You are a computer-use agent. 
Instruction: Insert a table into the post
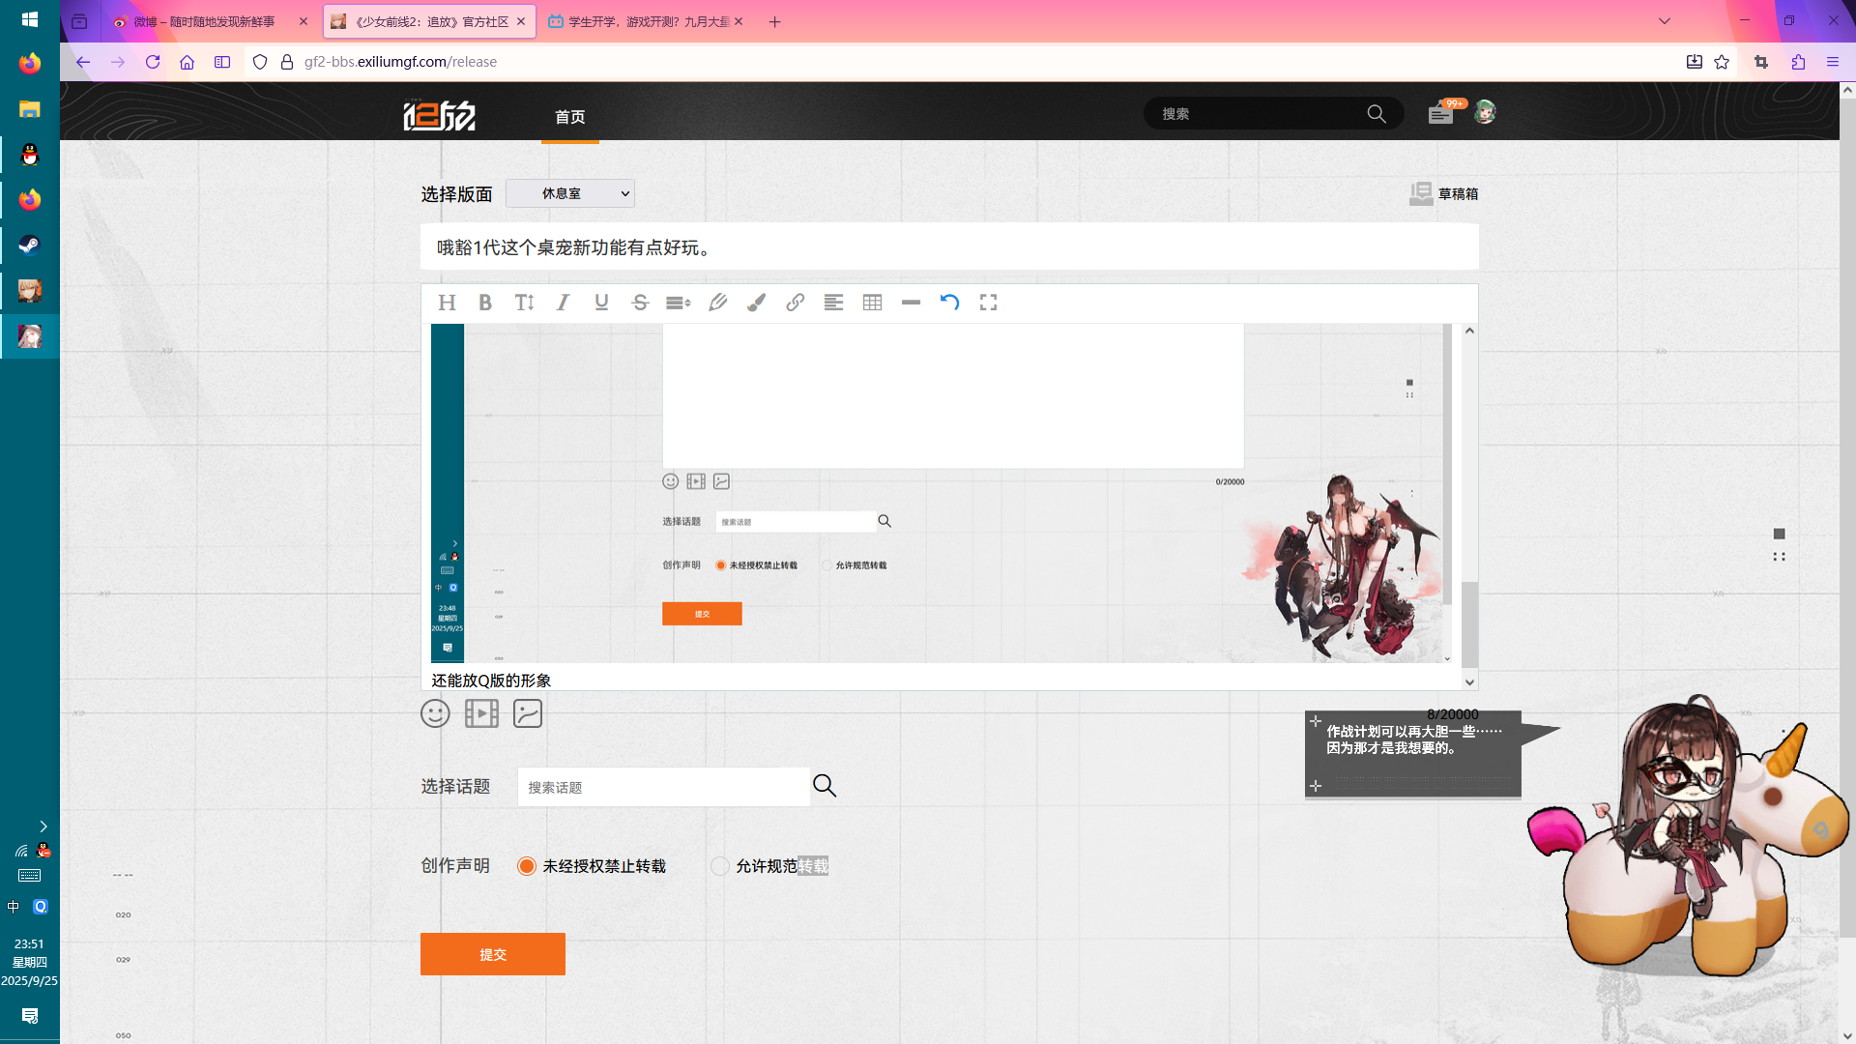pyautogui.click(x=872, y=303)
